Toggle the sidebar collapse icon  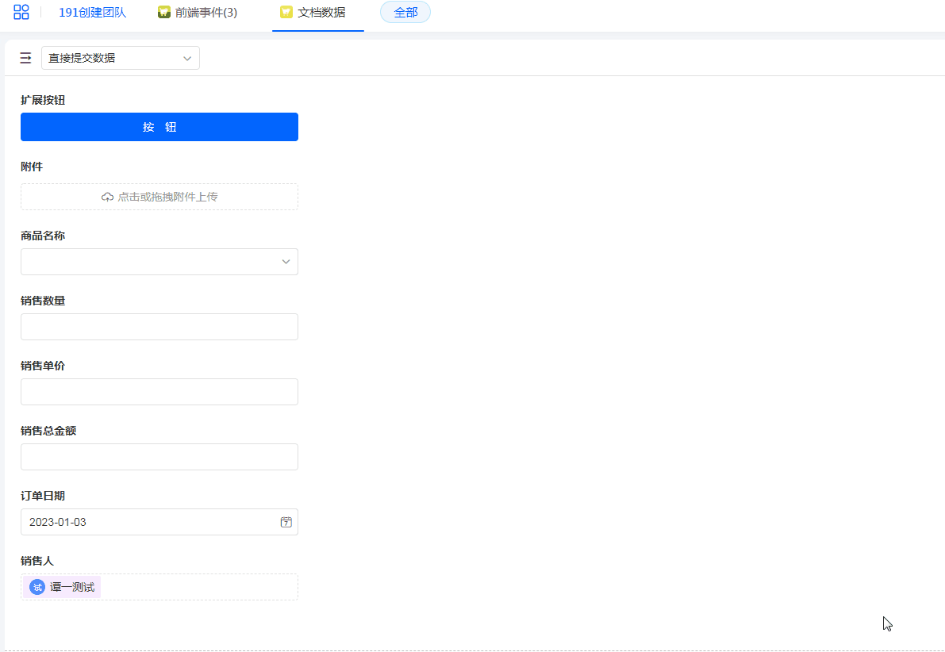(25, 58)
